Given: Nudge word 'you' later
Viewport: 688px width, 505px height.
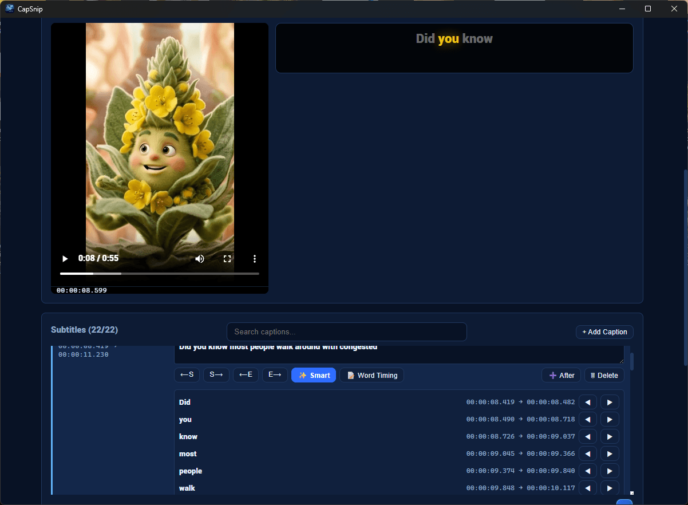Looking at the screenshot, I should coord(610,420).
